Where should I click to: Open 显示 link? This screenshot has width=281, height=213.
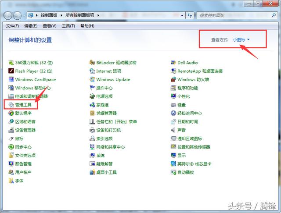coord(181,156)
